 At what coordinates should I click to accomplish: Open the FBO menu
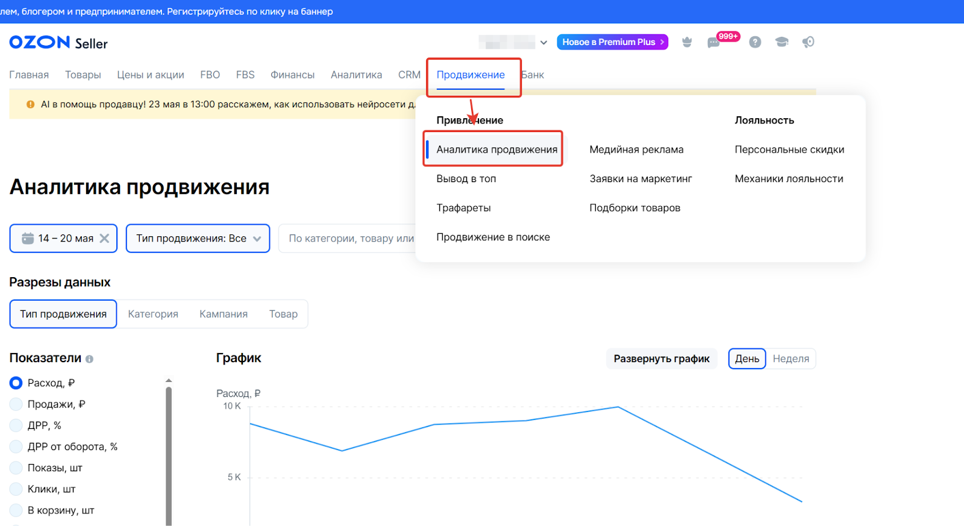[x=210, y=75]
